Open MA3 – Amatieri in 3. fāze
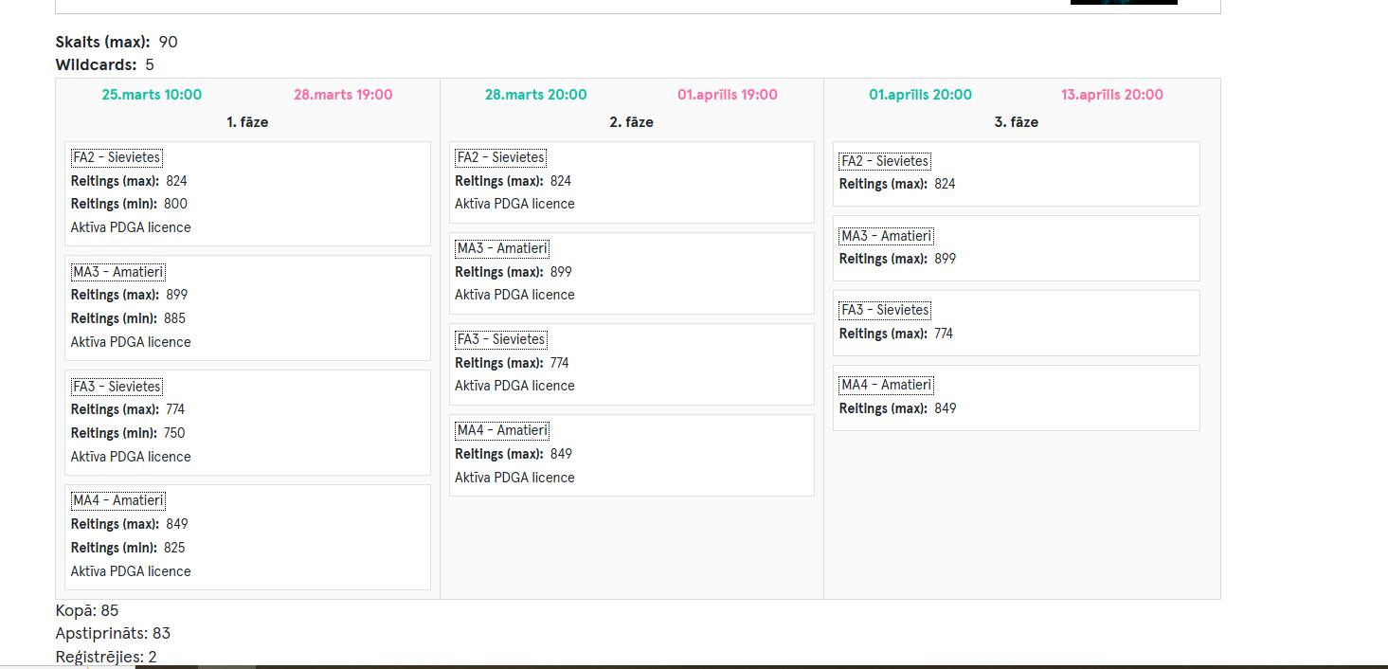The image size is (1388, 669). [886, 236]
